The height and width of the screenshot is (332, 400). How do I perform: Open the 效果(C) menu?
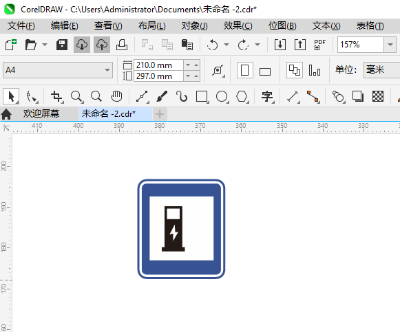tap(238, 26)
